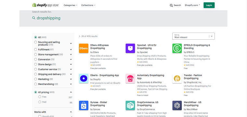
Task: Open Syncee - Global Dropshipping link
Action: (98, 104)
